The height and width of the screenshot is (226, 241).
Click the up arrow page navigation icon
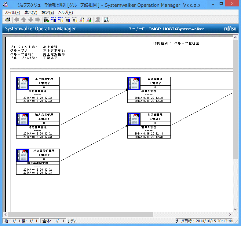coord(24,20)
